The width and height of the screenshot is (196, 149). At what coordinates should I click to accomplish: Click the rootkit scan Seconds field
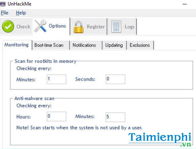(x=115, y=79)
